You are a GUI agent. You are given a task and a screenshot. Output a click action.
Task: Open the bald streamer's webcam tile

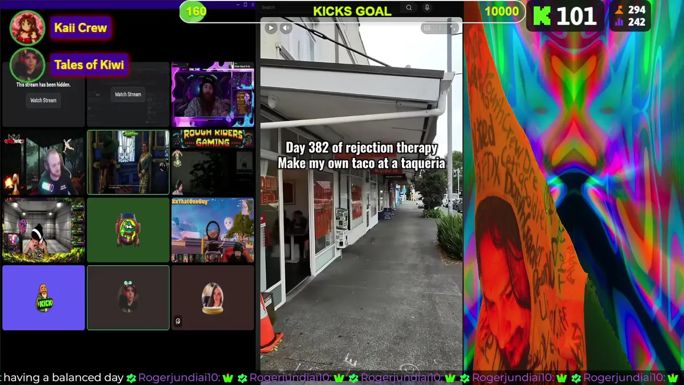click(x=43, y=162)
